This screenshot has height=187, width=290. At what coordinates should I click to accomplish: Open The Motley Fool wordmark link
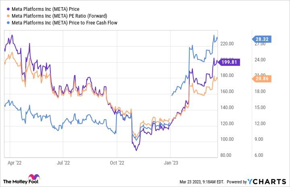[x=21, y=182]
